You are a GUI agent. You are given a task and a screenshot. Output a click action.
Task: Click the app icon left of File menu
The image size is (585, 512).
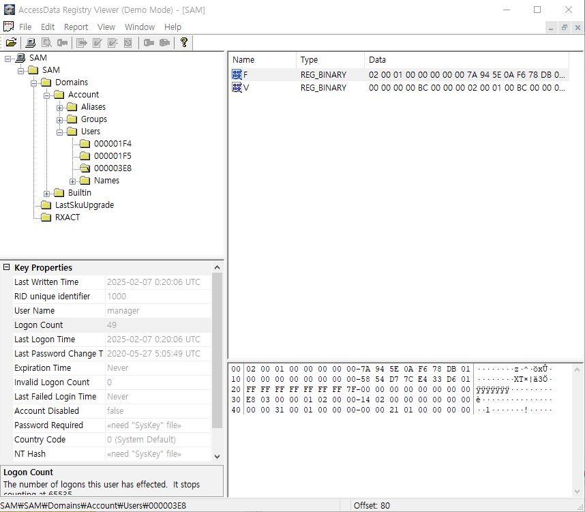(x=8, y=27)
